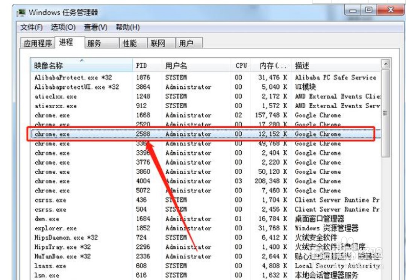Image resolution: width=406 pixels, height=280 pixels.
Task: Select the HipsDaemon.exe *32 process
Action: click(x=206, y=238)
